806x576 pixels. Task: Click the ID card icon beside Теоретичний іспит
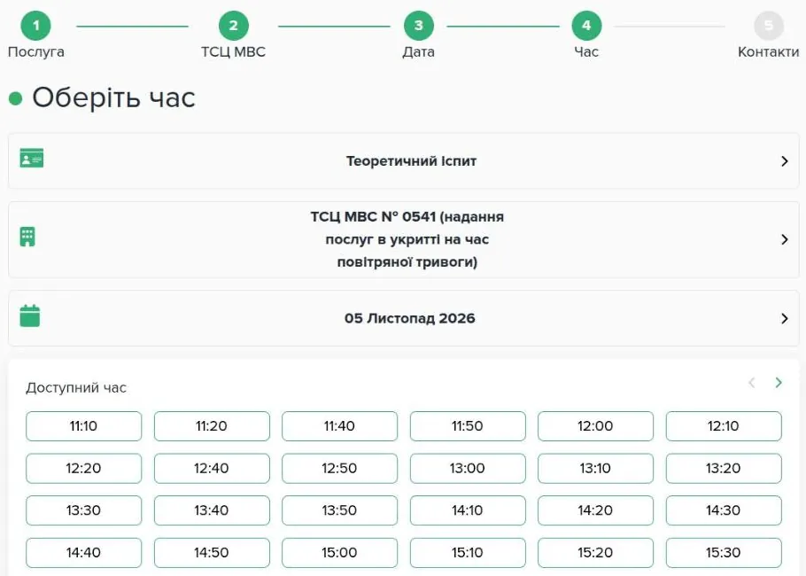(x=31, y=158)
